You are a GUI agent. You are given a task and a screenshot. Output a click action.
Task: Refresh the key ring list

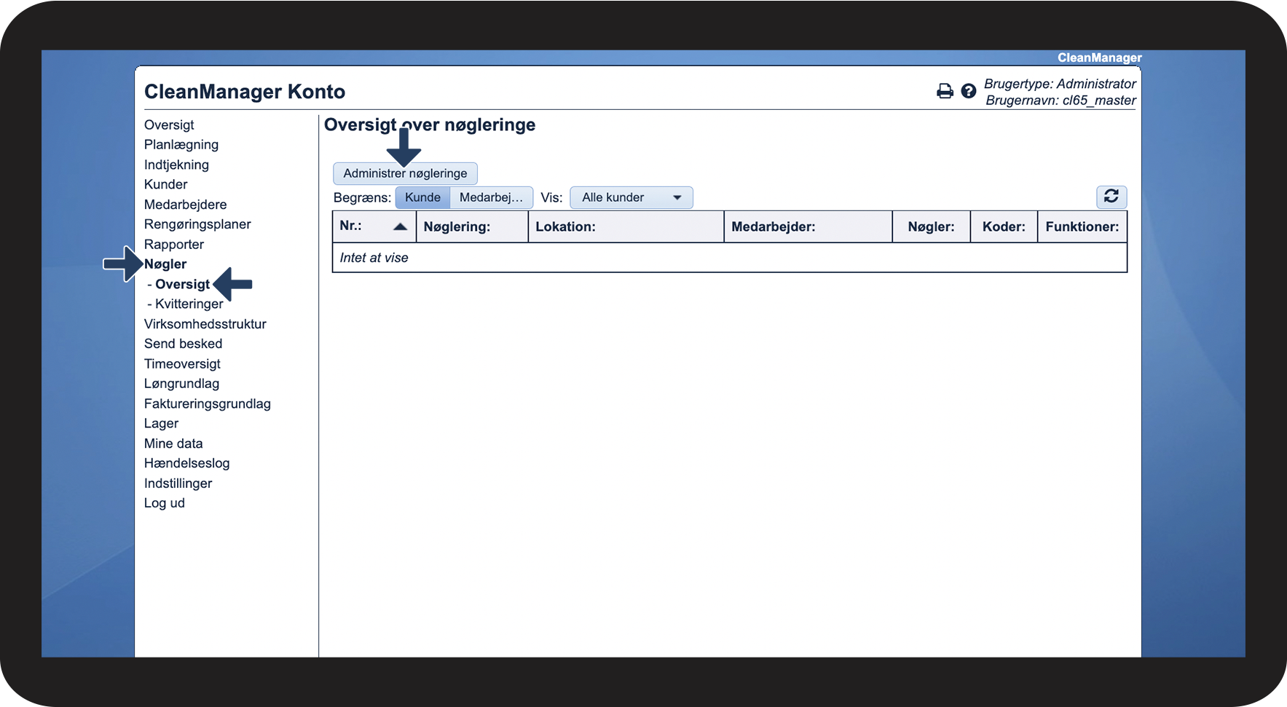(1111, 197)
